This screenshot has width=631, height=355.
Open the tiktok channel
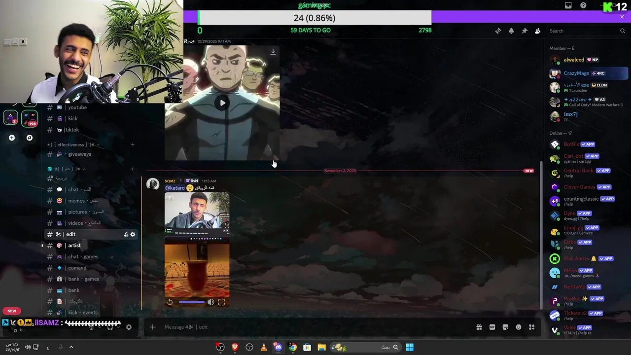(90, 130)
